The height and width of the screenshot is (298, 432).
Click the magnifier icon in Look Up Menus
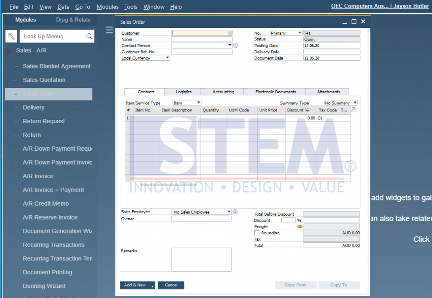click(x=89, y=36)
